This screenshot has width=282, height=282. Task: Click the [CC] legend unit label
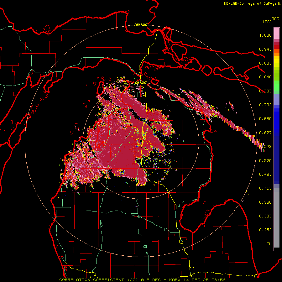[x=267, y=22]
